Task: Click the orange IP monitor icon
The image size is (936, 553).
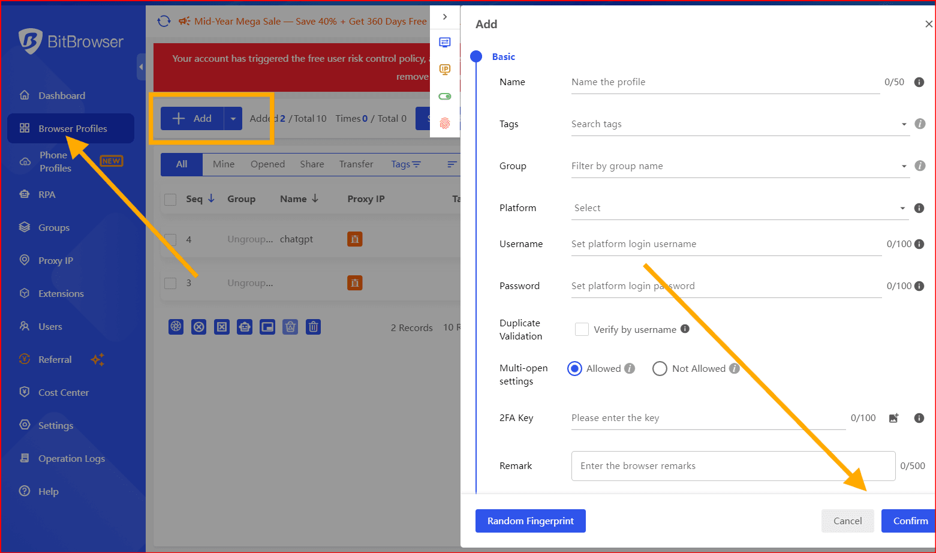Action: point(445,69)
